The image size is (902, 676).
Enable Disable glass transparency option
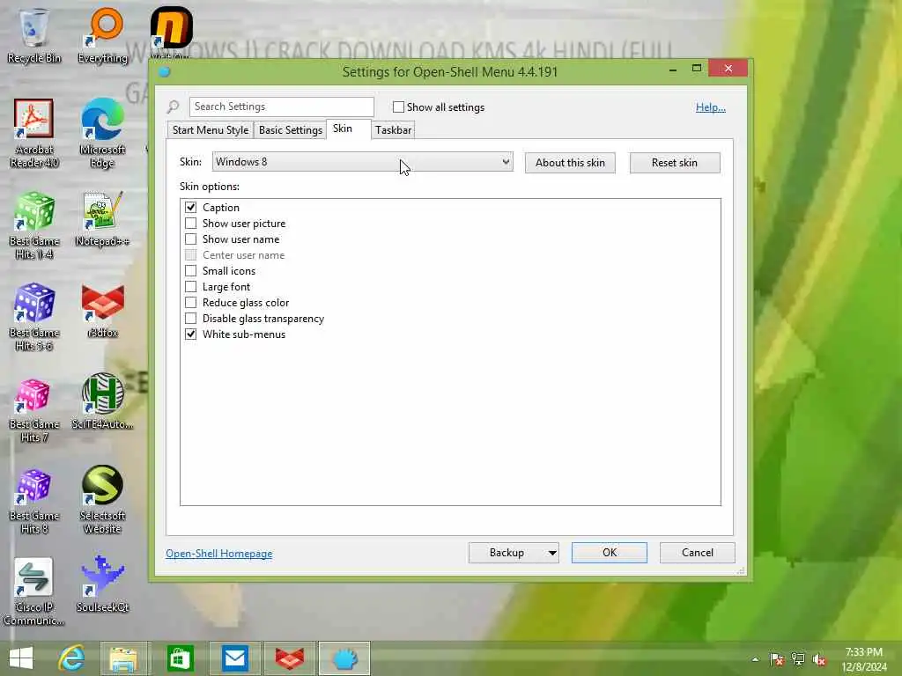click(190, 319)
